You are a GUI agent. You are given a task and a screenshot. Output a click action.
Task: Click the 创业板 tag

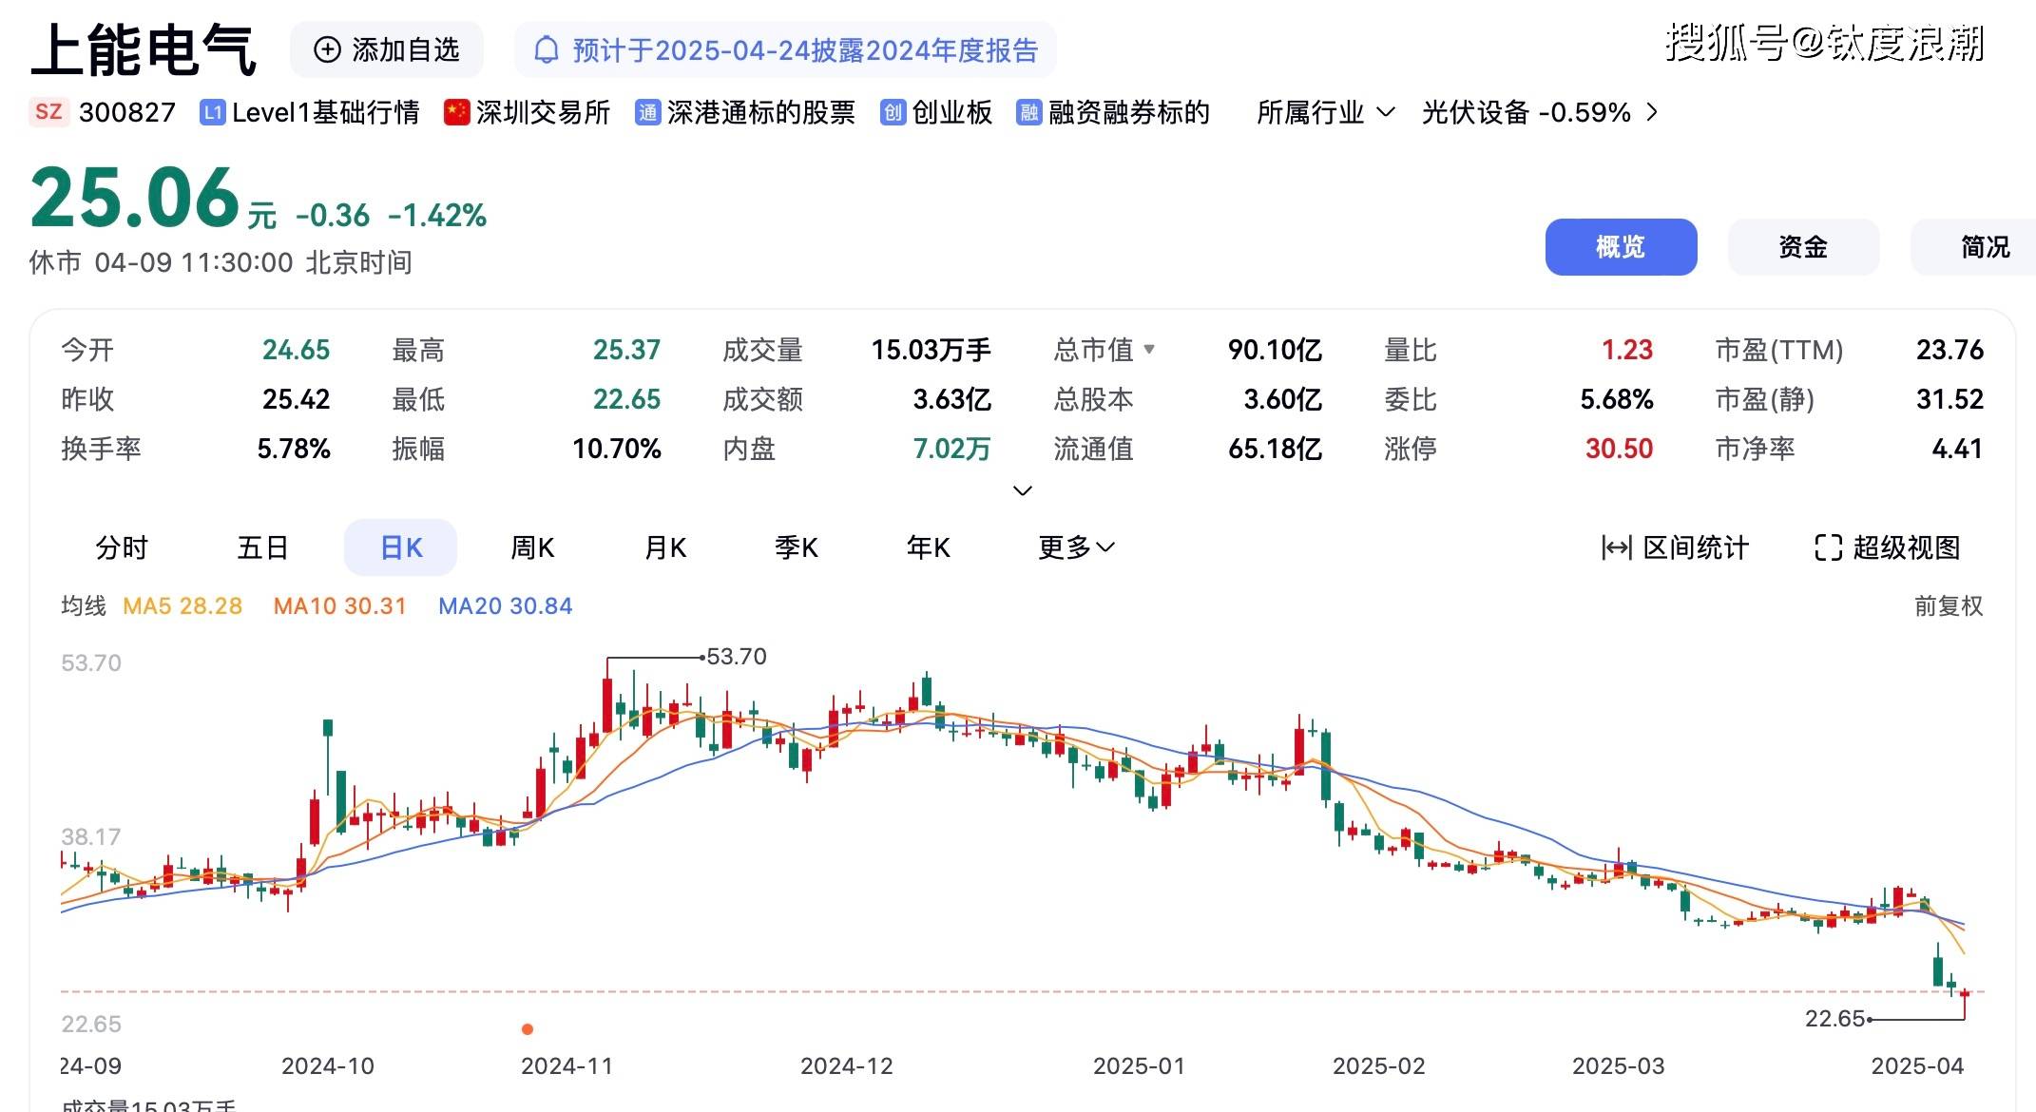pyautogui.click(x=936, y=113)
